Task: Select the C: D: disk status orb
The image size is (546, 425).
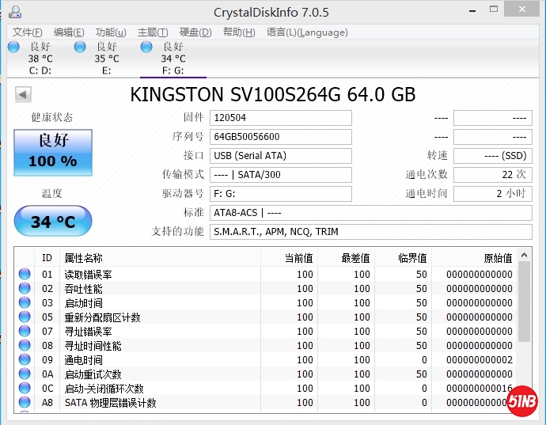Action: pos(13,47)
